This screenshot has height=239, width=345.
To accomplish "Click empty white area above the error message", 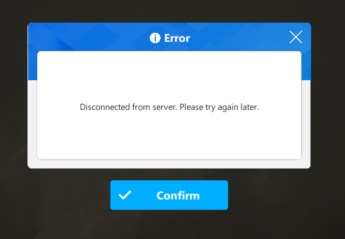I will 169,76.
